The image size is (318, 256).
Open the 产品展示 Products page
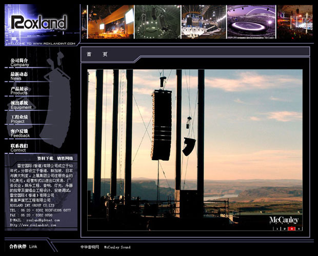19,91
